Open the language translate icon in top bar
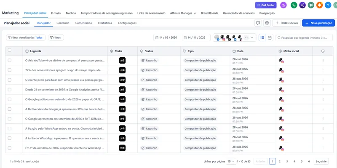This screenshot has width=337, height=168. [x=284, y=5]
